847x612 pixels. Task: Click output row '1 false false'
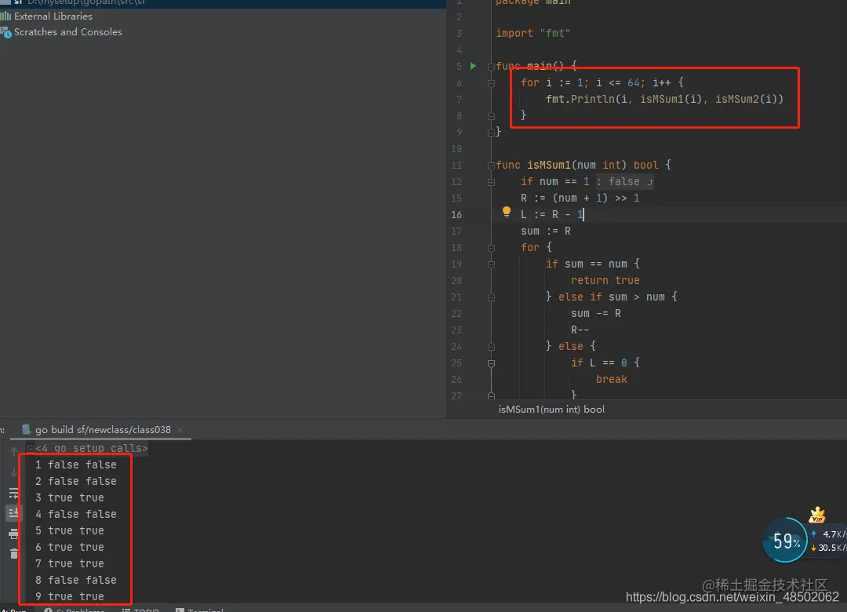click(75, 464)
